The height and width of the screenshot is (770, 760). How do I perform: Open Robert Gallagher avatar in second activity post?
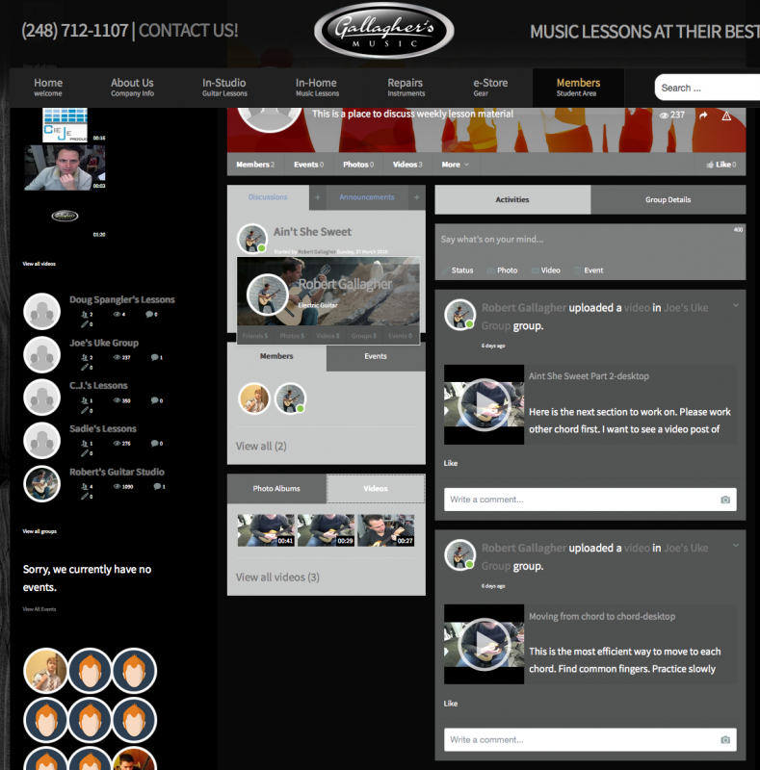[x=459, y=555]
